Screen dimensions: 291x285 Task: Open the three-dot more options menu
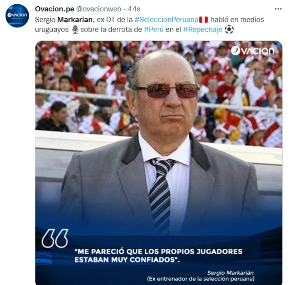click(278, 9)
